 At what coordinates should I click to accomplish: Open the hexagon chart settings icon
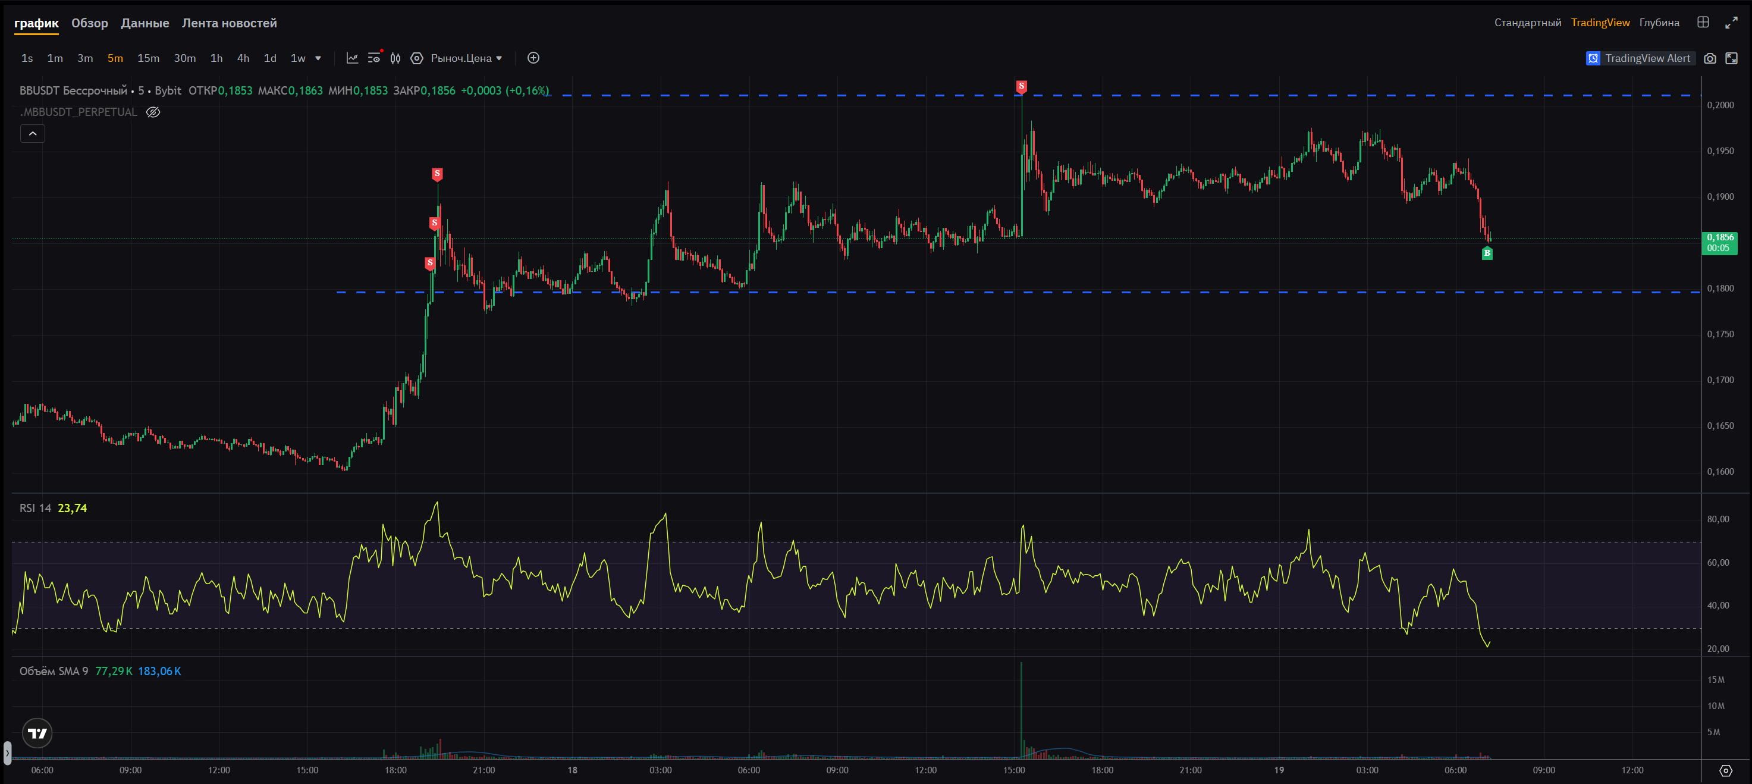417,58
